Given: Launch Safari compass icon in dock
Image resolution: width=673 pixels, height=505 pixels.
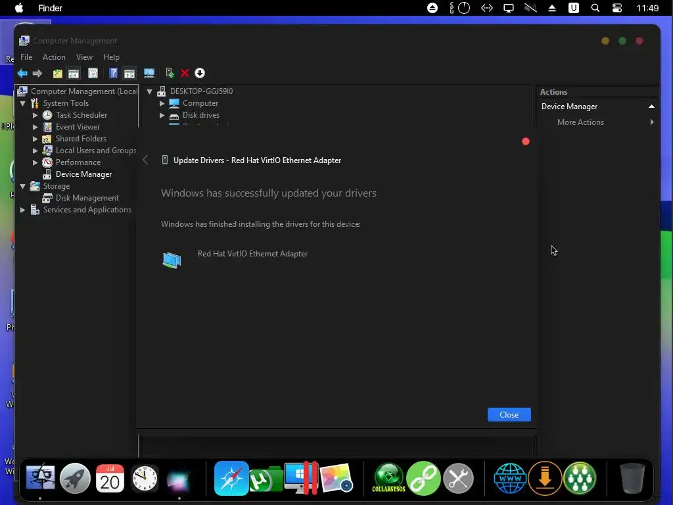Looking at the screenshot, I should 231,478.
